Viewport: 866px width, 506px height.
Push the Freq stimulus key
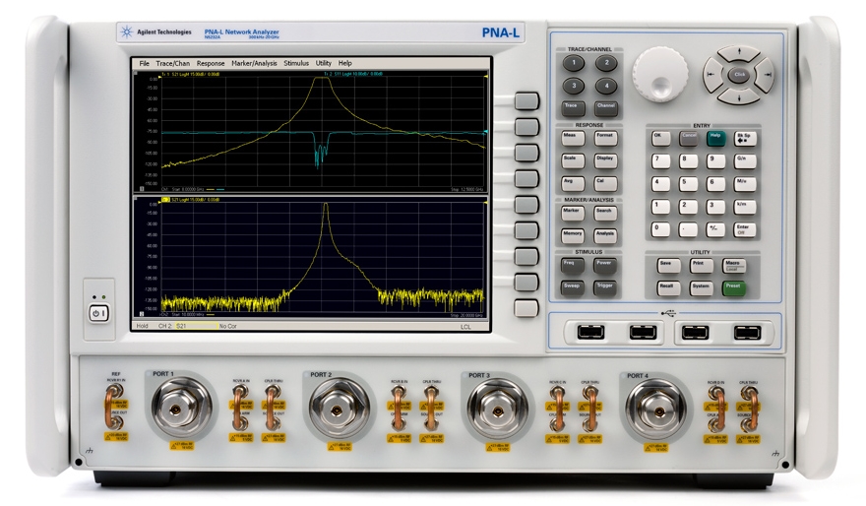[572, 266]
